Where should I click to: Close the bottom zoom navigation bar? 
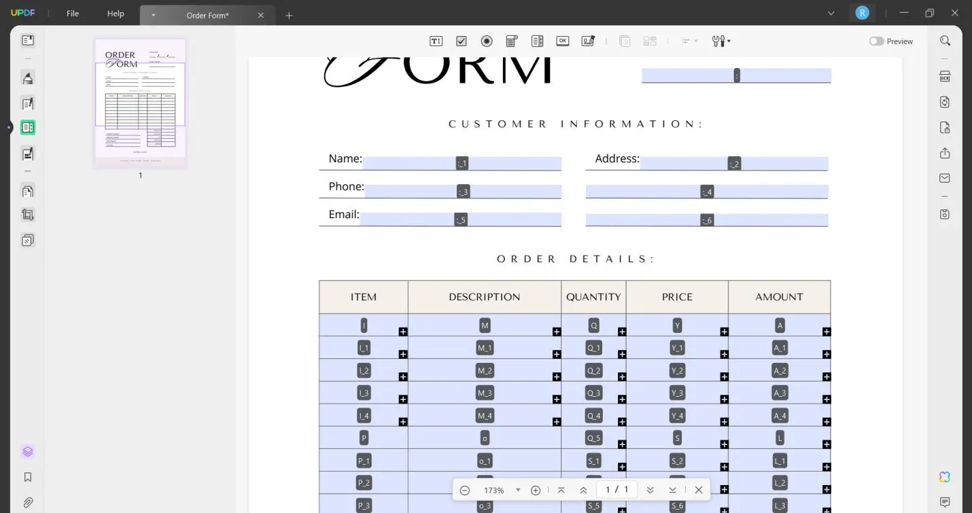point(699,491)
